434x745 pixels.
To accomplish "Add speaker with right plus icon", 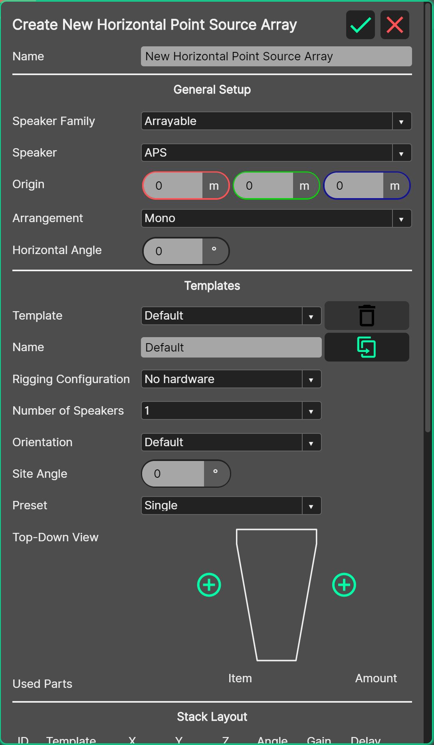I will [x=344, y=585].
